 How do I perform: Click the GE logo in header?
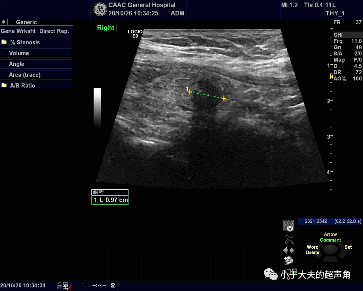[x=100, y=9]
